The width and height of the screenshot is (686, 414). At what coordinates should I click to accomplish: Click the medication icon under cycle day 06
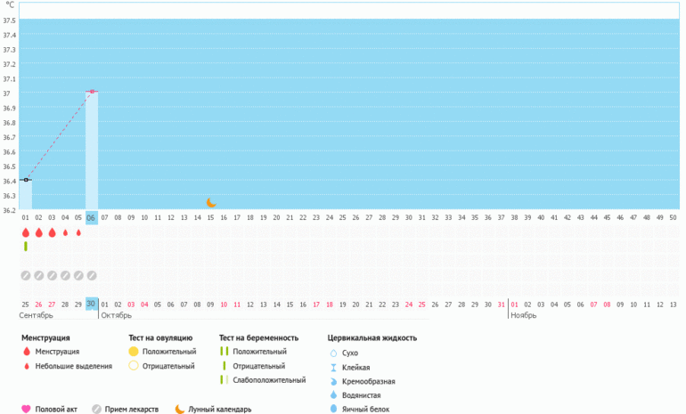pos(92,275)
